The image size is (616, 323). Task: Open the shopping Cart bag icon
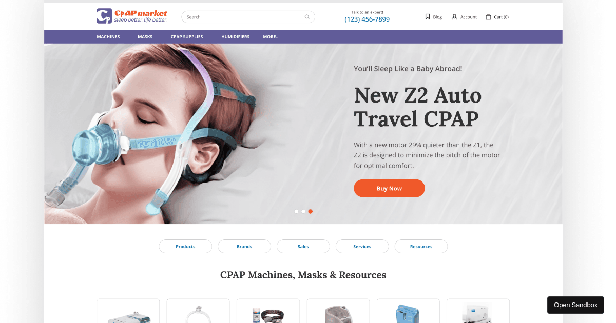[x=489, y=17]
